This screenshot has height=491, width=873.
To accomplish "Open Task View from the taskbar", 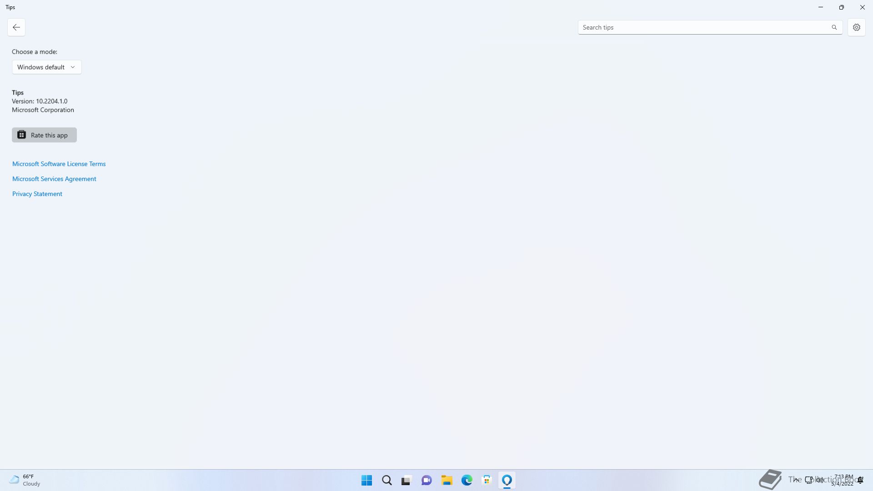I will coord(406,480).
